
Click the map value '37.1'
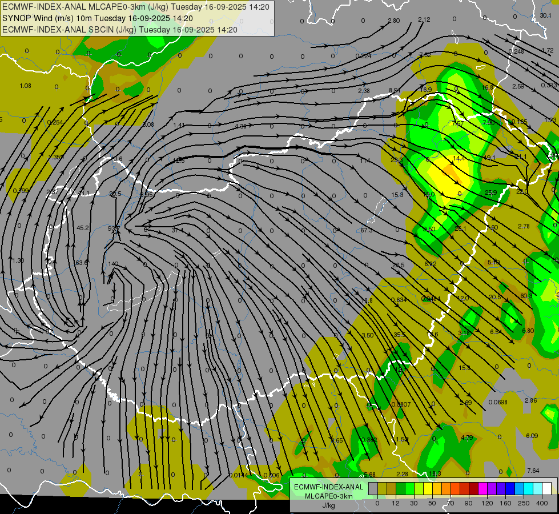[x=178, y=230]
